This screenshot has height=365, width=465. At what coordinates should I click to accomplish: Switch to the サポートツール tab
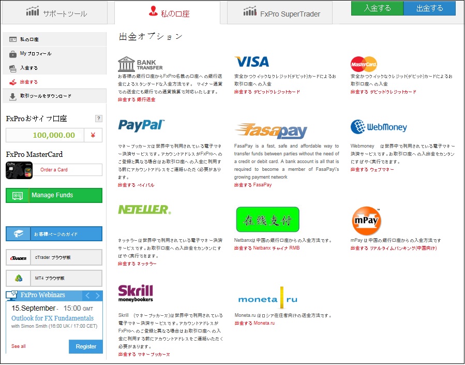pos(54,12)
